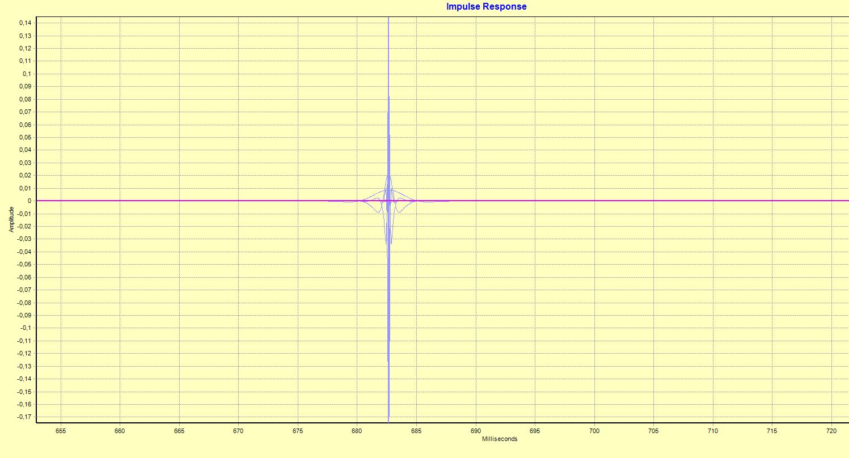Select the 710 milliseconds tick label
The width and height of the screenshot is (849, 458).
coord(713,430)
